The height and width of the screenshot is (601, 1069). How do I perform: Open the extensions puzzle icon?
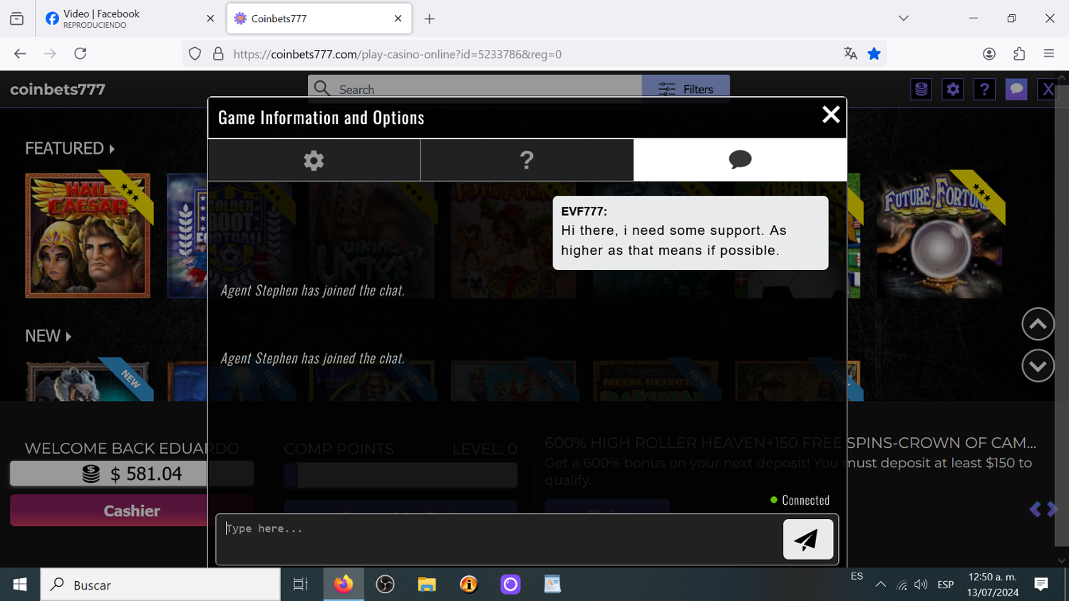[1019, 53]
